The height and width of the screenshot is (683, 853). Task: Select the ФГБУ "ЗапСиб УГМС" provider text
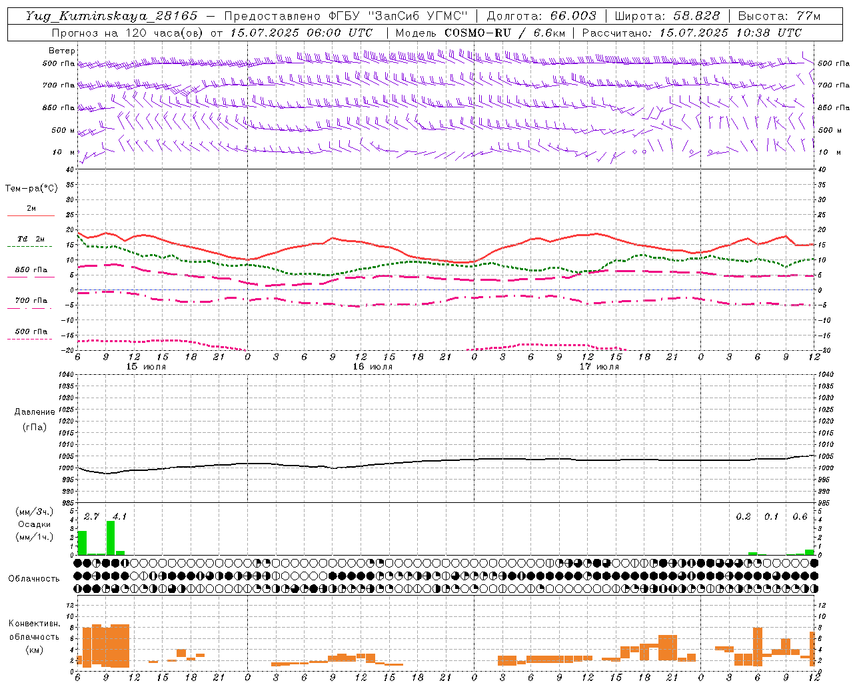[399, 16]
